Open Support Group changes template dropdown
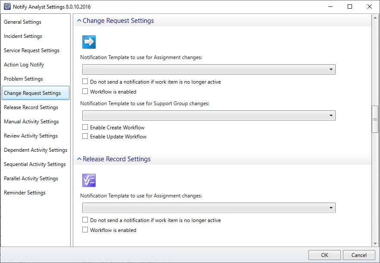 click(209, 116)
